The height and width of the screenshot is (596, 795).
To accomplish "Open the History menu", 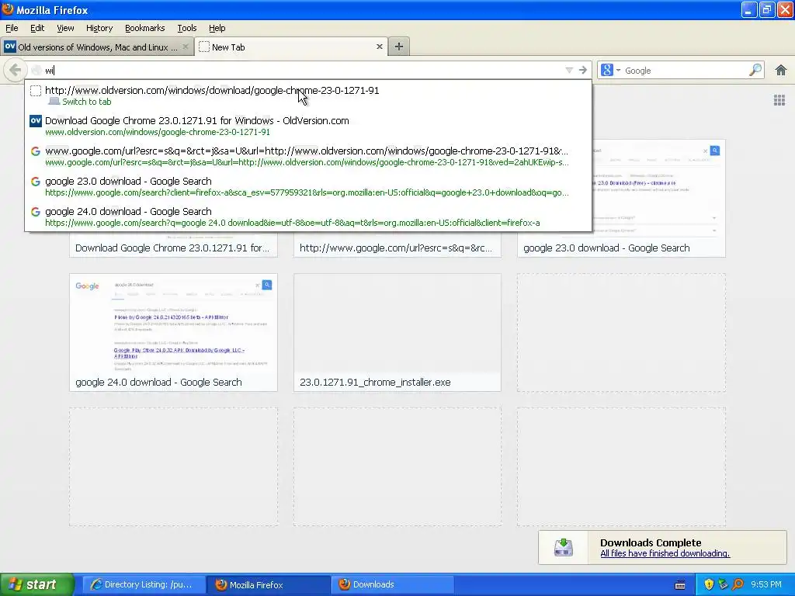I will coord(99,28).
